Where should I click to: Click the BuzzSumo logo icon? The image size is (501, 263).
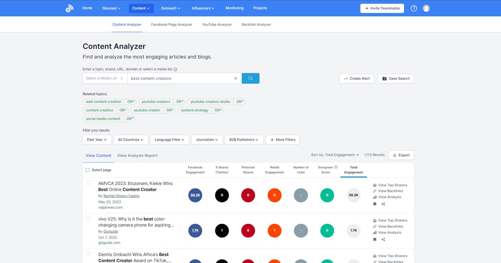(69, 8)
